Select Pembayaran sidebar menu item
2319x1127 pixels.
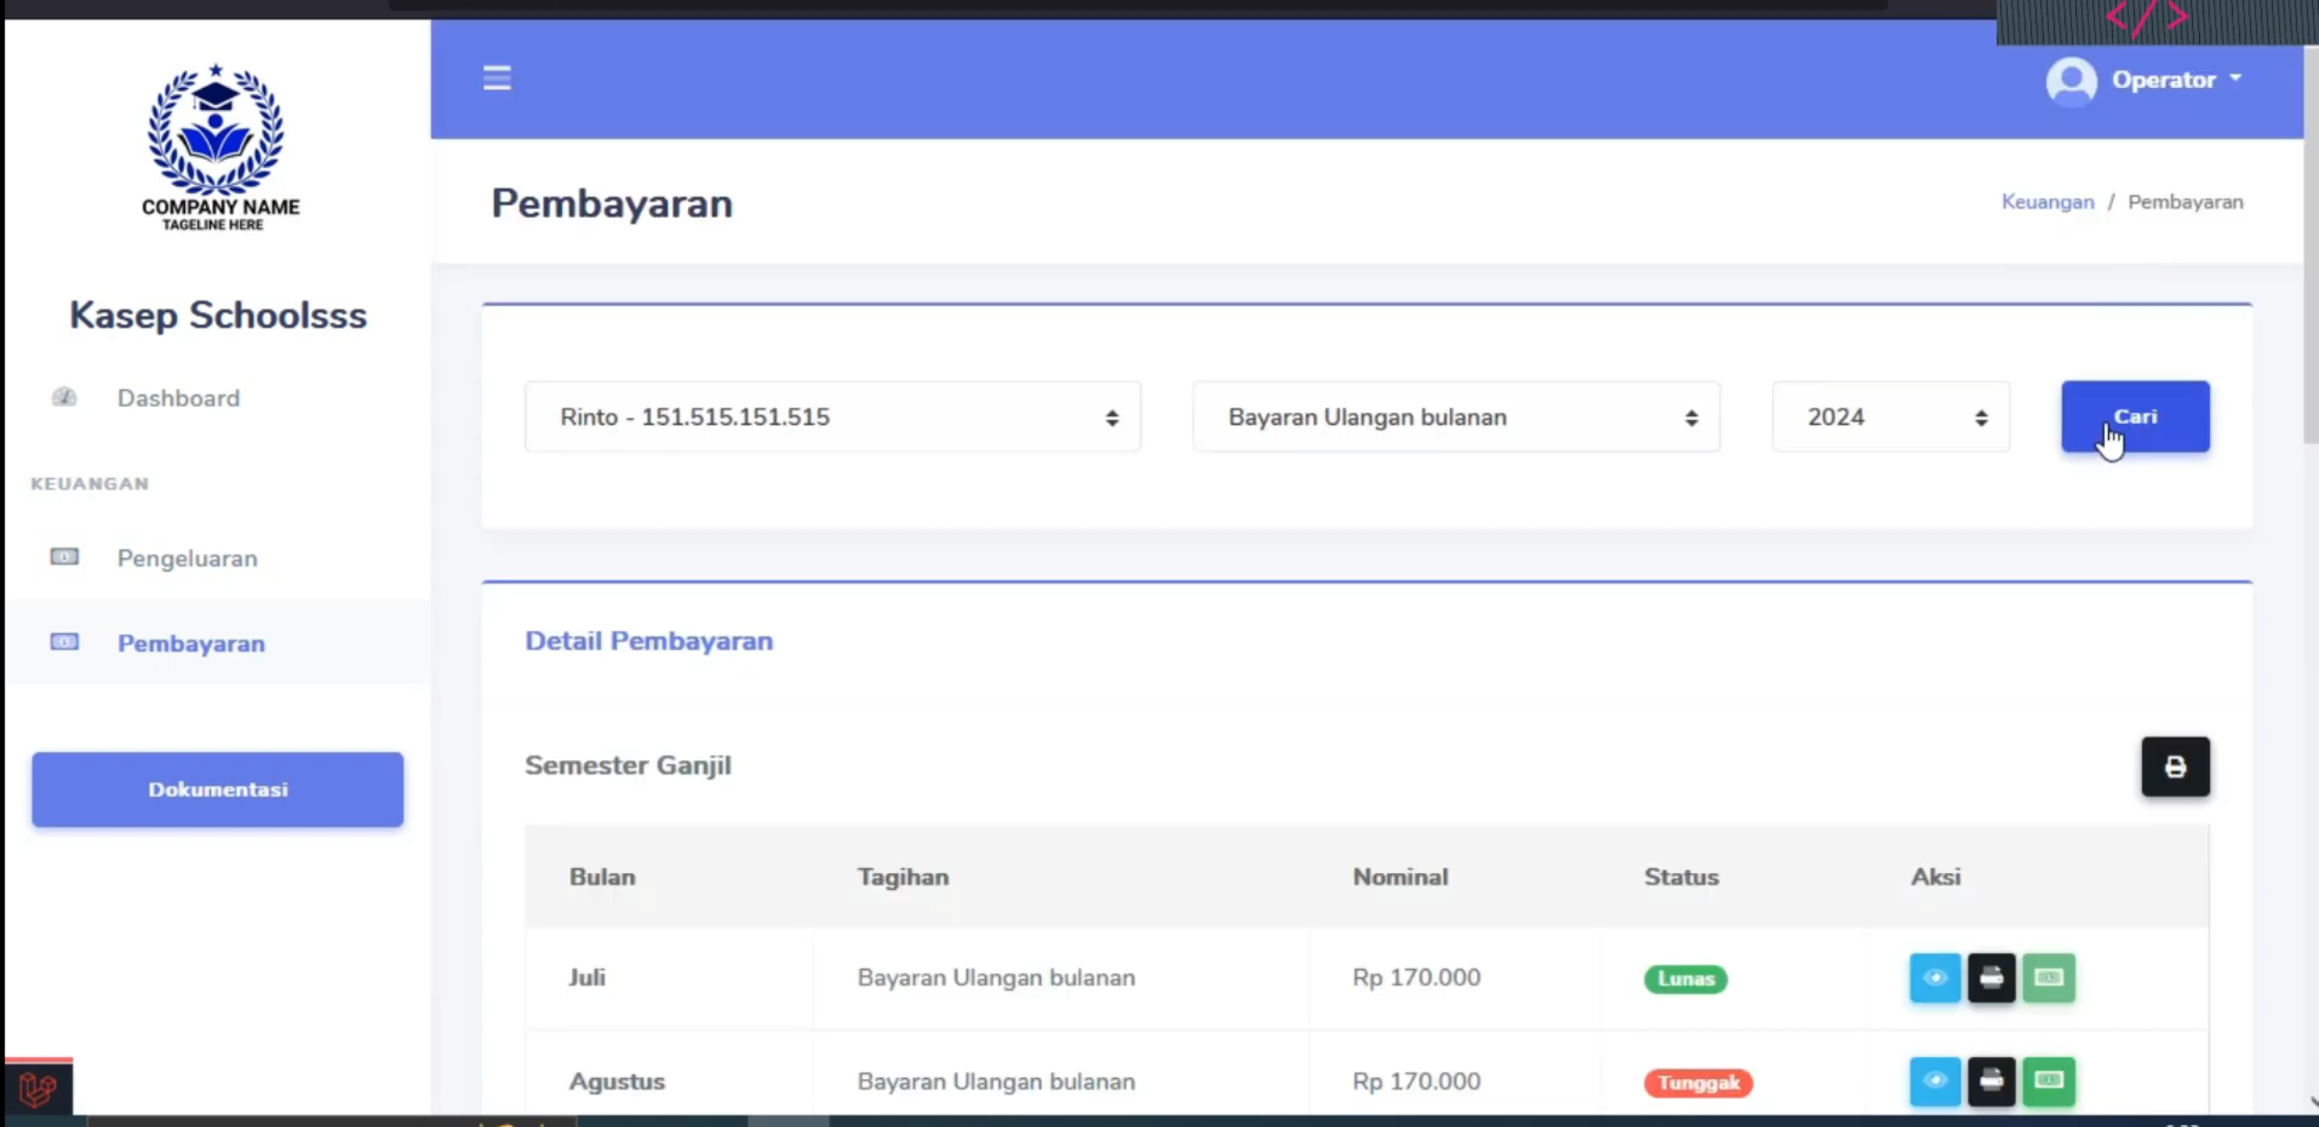(191, 643)
